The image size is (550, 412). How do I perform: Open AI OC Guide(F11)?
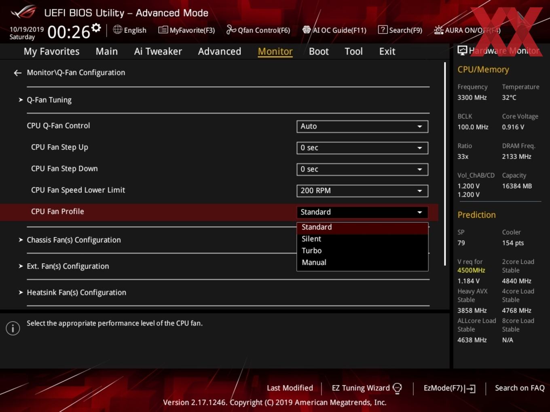[x=334, y=30]
